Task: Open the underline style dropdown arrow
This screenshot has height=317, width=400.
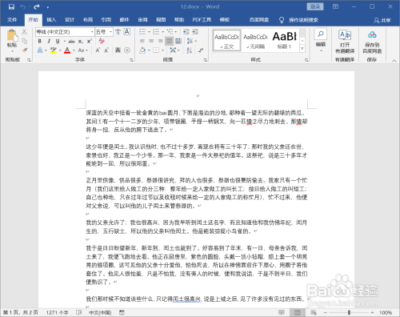Action: [65, 41]
